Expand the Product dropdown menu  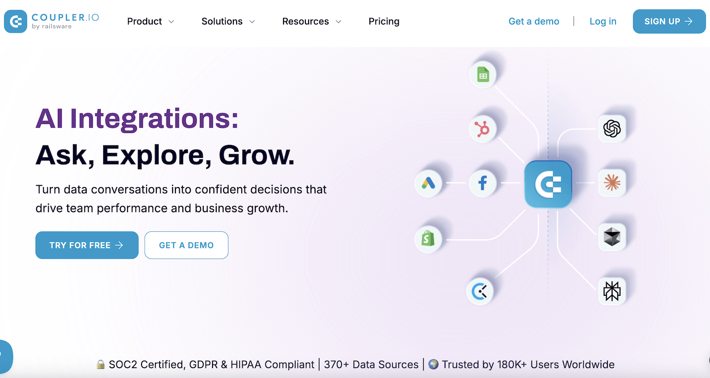150,21
